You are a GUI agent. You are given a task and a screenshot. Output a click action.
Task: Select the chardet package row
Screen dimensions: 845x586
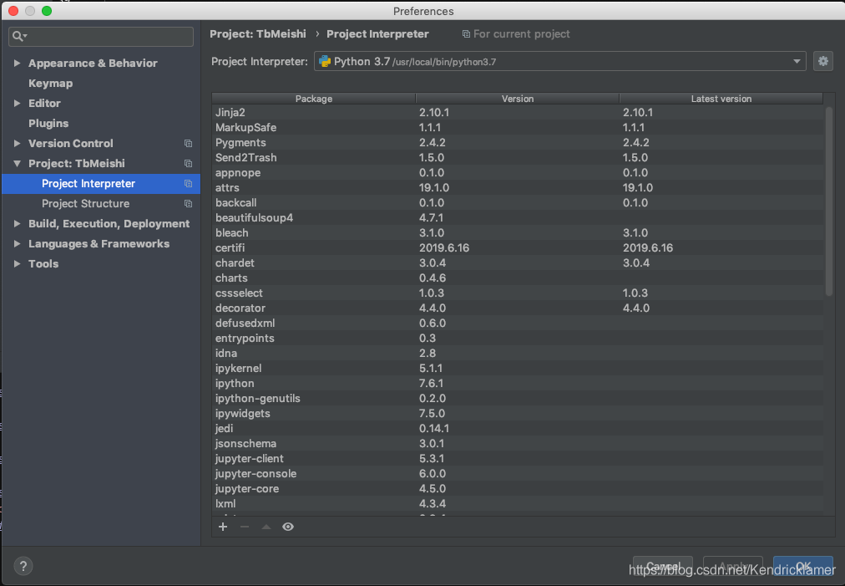coord(518,262)
